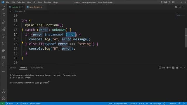The image size is (187, 105).
Task: Start Live Share from status bar
Action: [x=35, y=104]
